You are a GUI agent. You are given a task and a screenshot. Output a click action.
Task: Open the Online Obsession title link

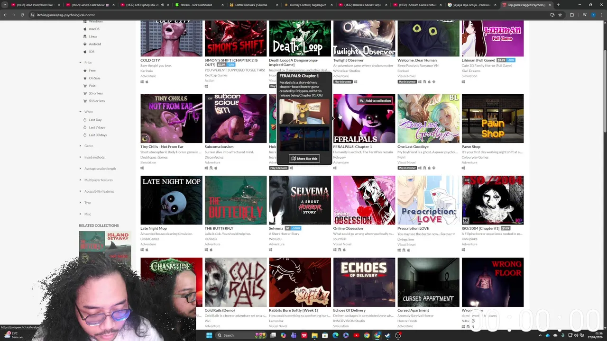[348, 228]
